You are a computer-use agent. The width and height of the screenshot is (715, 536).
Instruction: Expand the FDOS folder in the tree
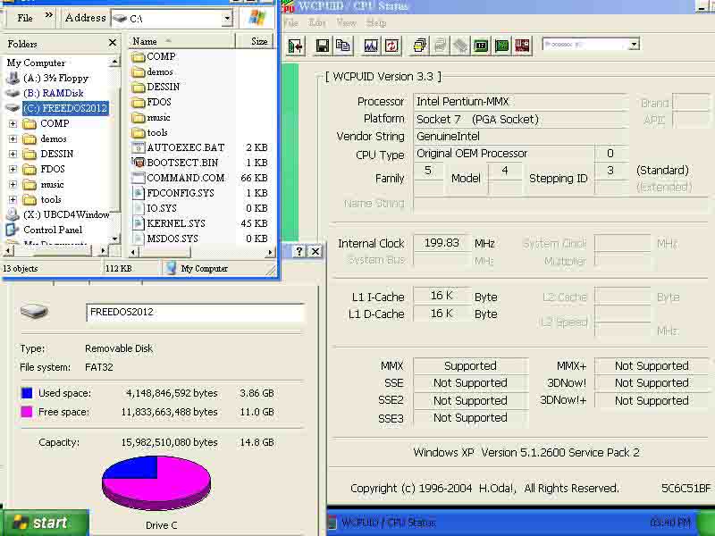click(x=13, y=169)
